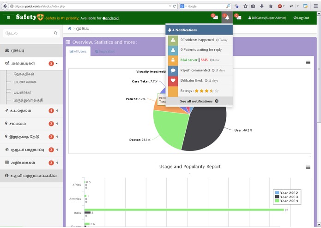Click the warning triangle notification icon
The width and height of the screenshot is (321, 228).
point(173,40)
